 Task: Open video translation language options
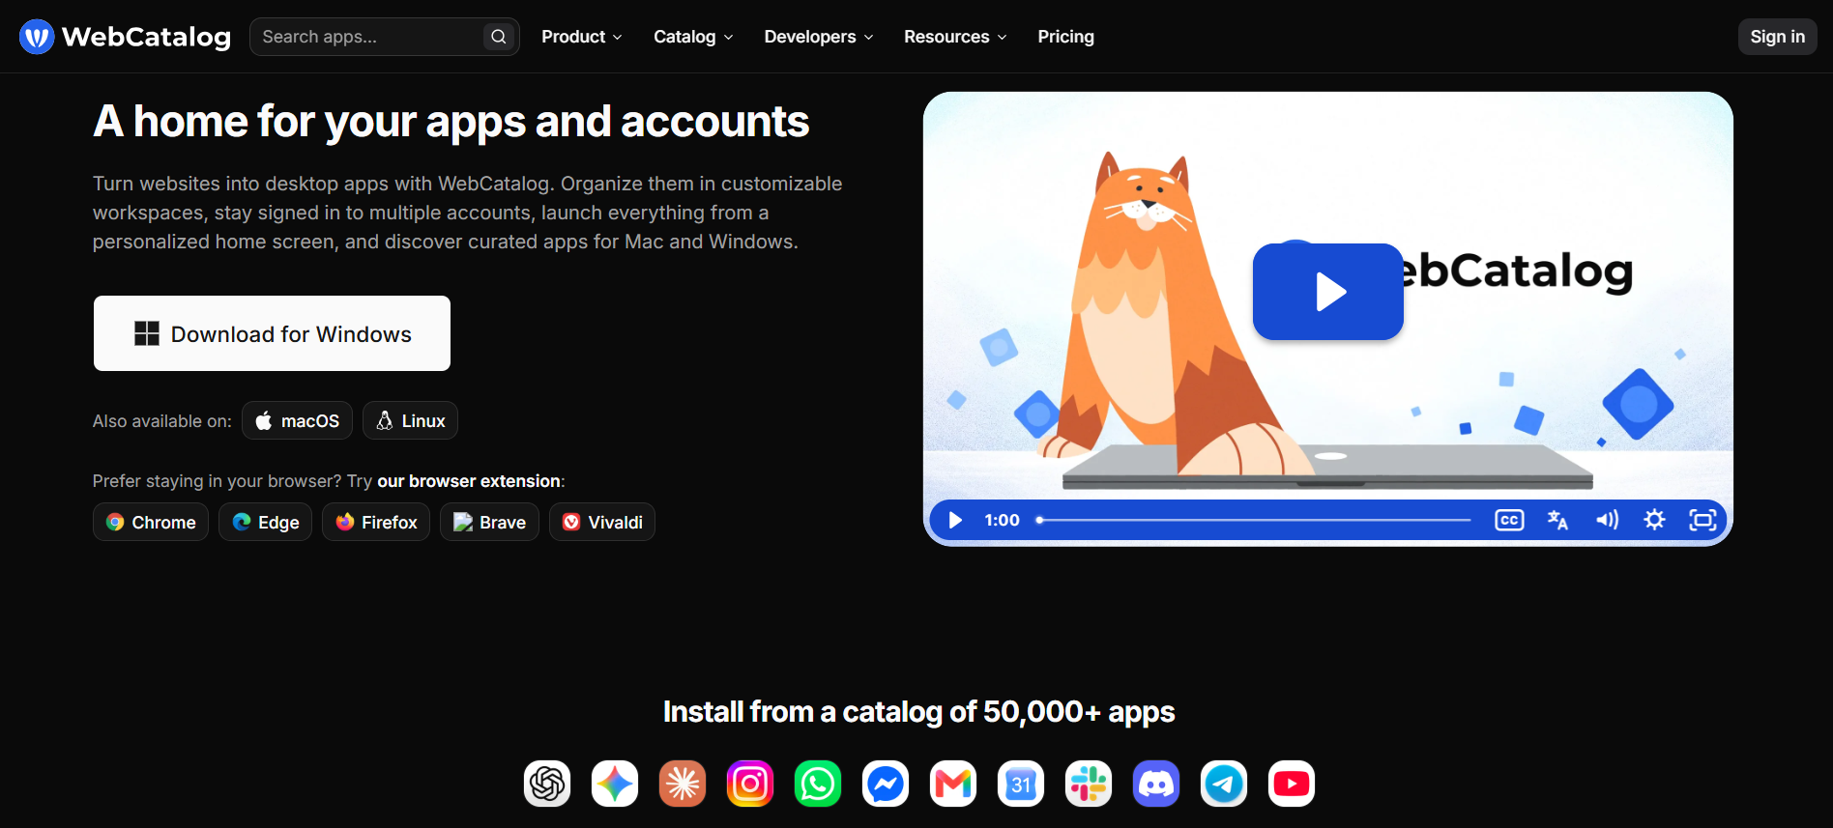click(x=1557, y=520)
